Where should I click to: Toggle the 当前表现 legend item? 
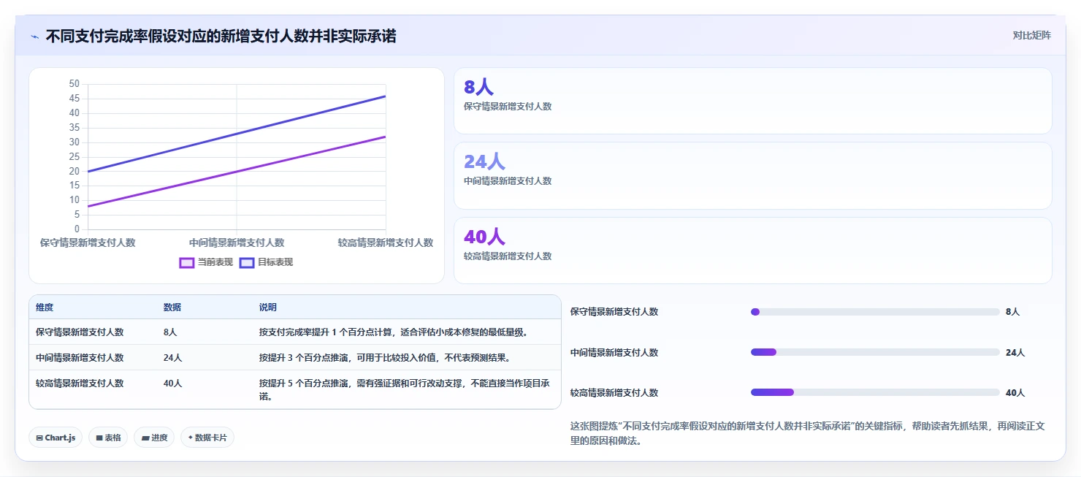click(206, 262)
